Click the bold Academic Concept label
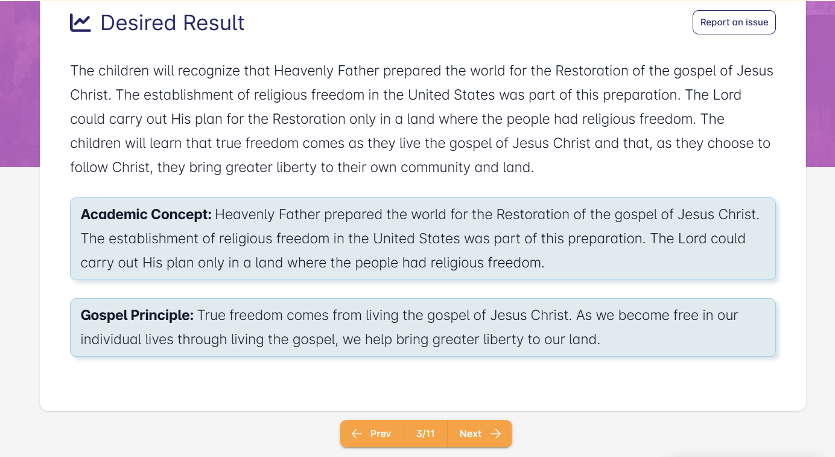Image resolution: width=835 pixels, height=457 pixels. point(146,214)
